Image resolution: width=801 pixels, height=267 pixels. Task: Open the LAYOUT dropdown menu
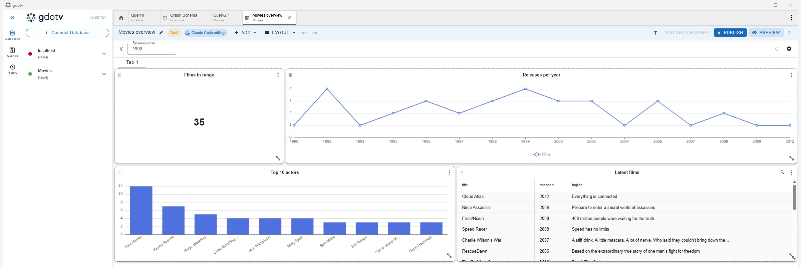[x=280, y=33]
